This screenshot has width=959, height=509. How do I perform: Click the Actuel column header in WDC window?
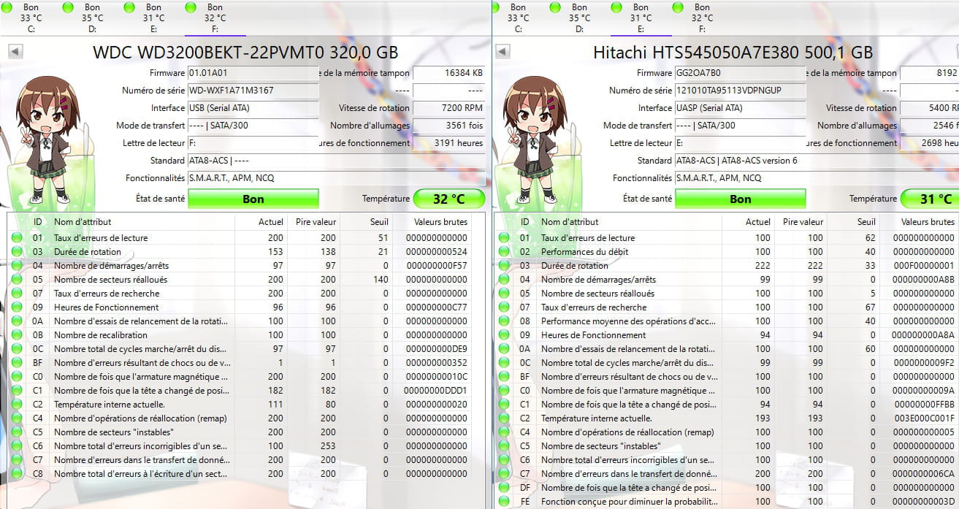coord(261,221)
